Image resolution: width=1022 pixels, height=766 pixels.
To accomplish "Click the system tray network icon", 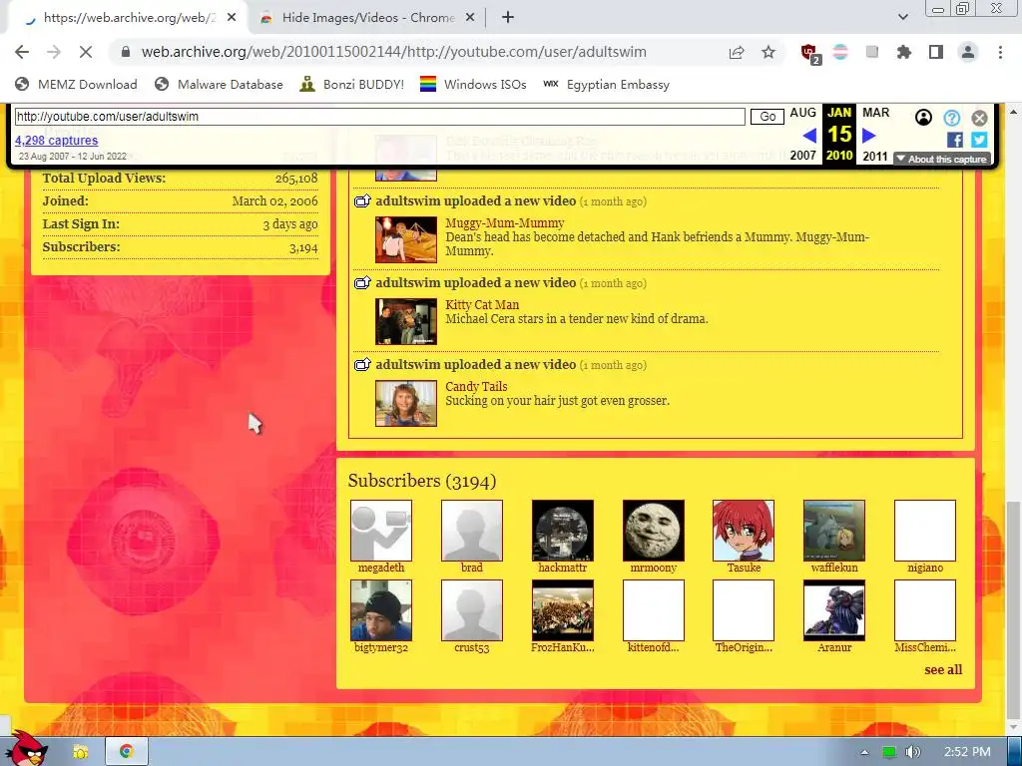I will click(x=889, y=752).
